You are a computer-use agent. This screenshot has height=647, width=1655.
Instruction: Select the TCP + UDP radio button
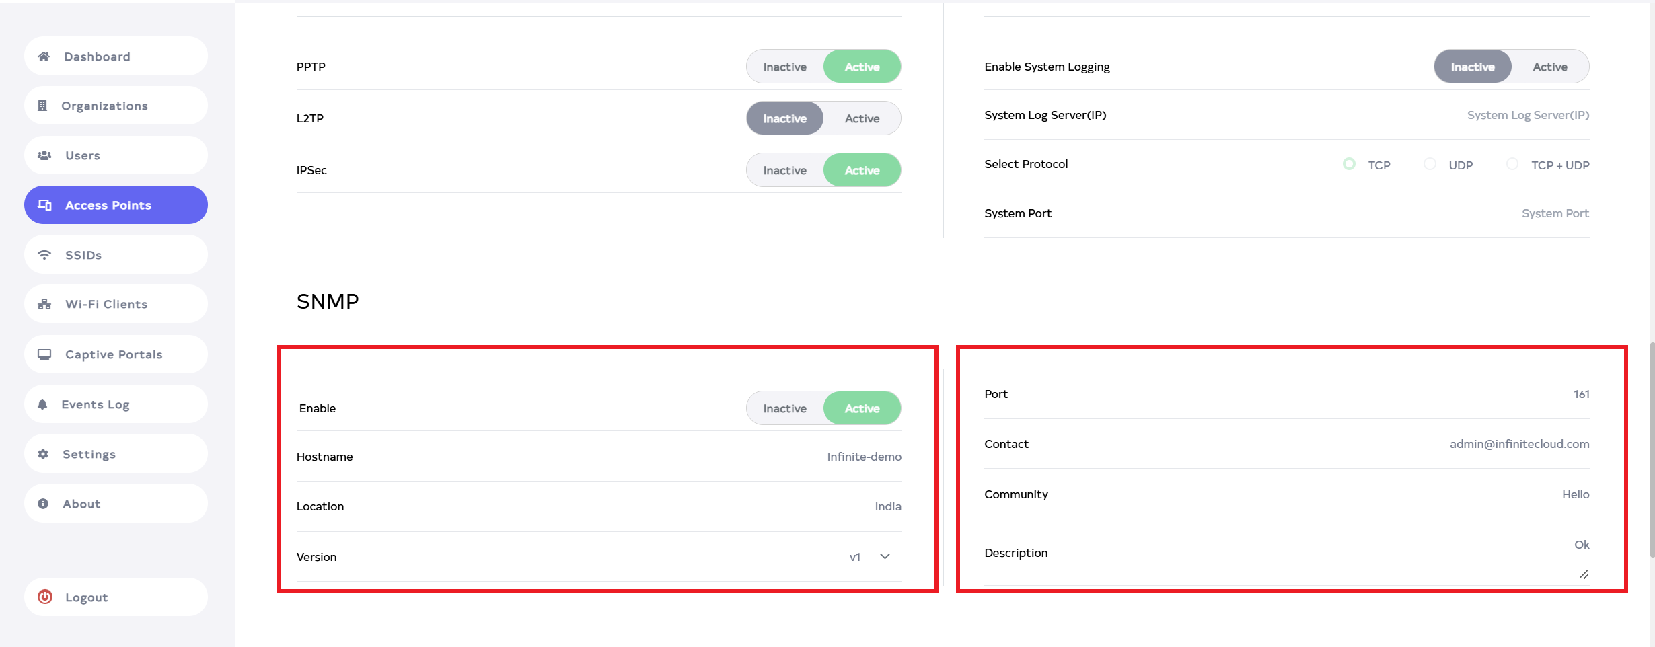(1512, 164)
